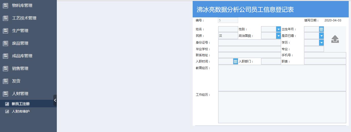The image size is (351, 132).
Task: Click the 身份证号 input field
Action: [249, 43]
